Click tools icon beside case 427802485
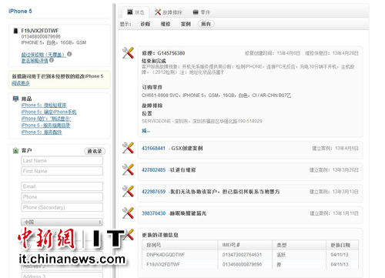385x278 pixels. tap(128, 169)
